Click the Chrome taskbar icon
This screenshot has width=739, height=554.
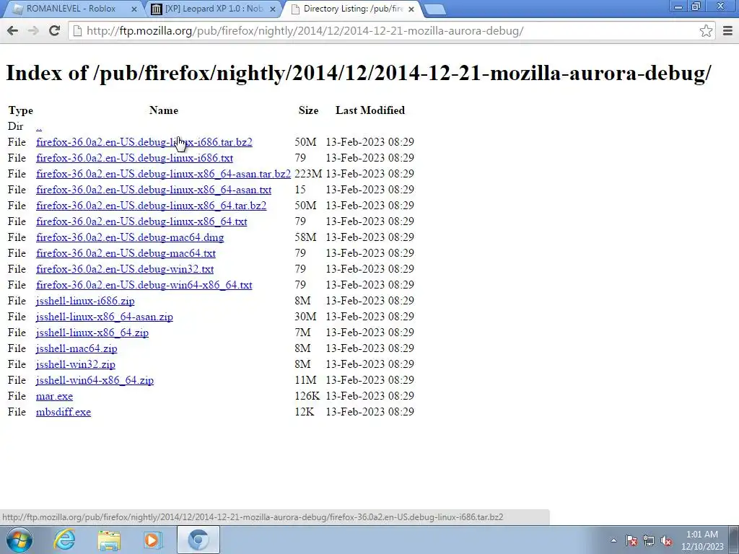coord(198,540)
